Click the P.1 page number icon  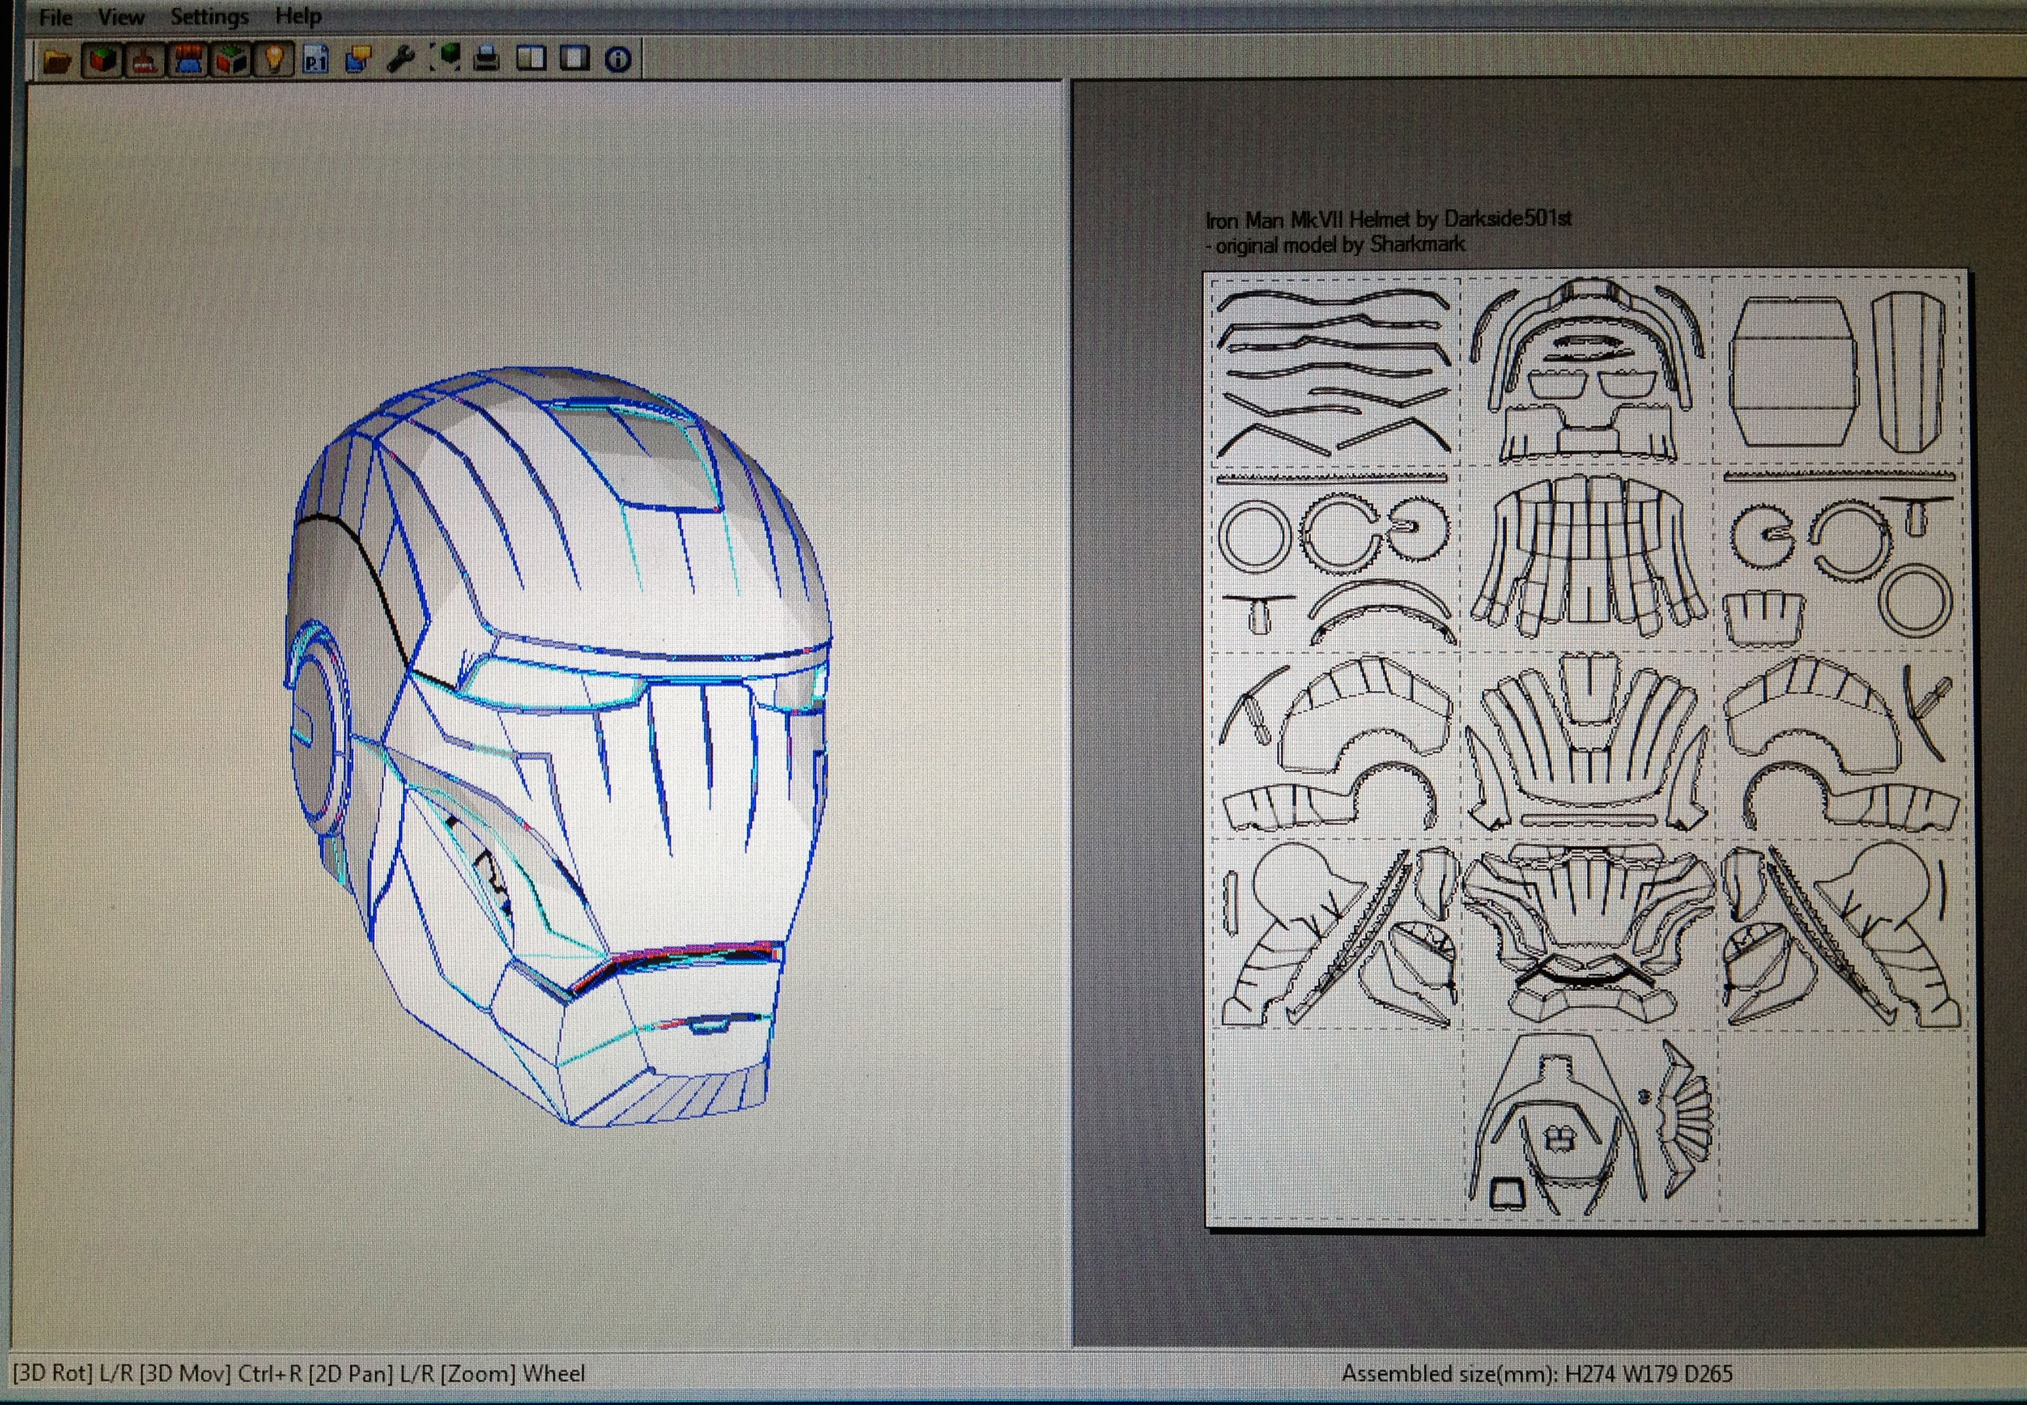[x=316, y=60]
